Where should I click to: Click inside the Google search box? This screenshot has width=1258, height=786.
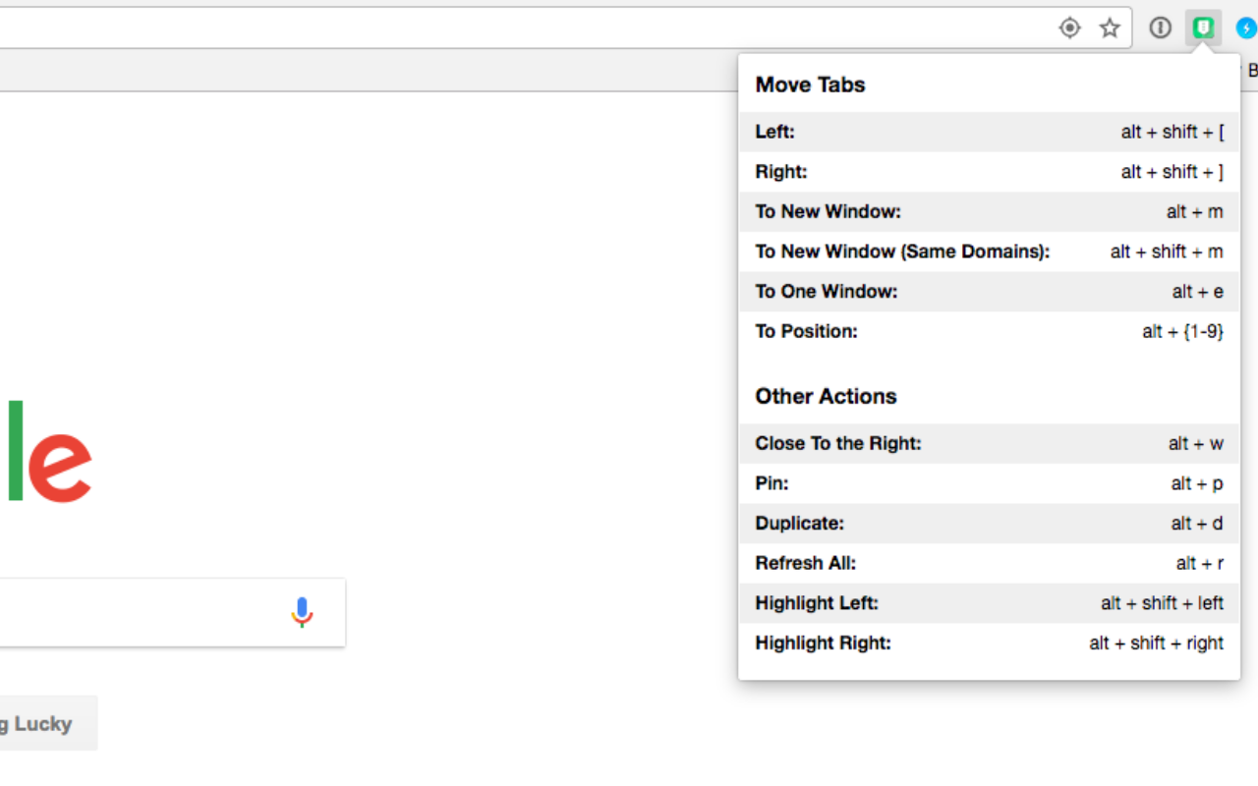pos(147,611)
